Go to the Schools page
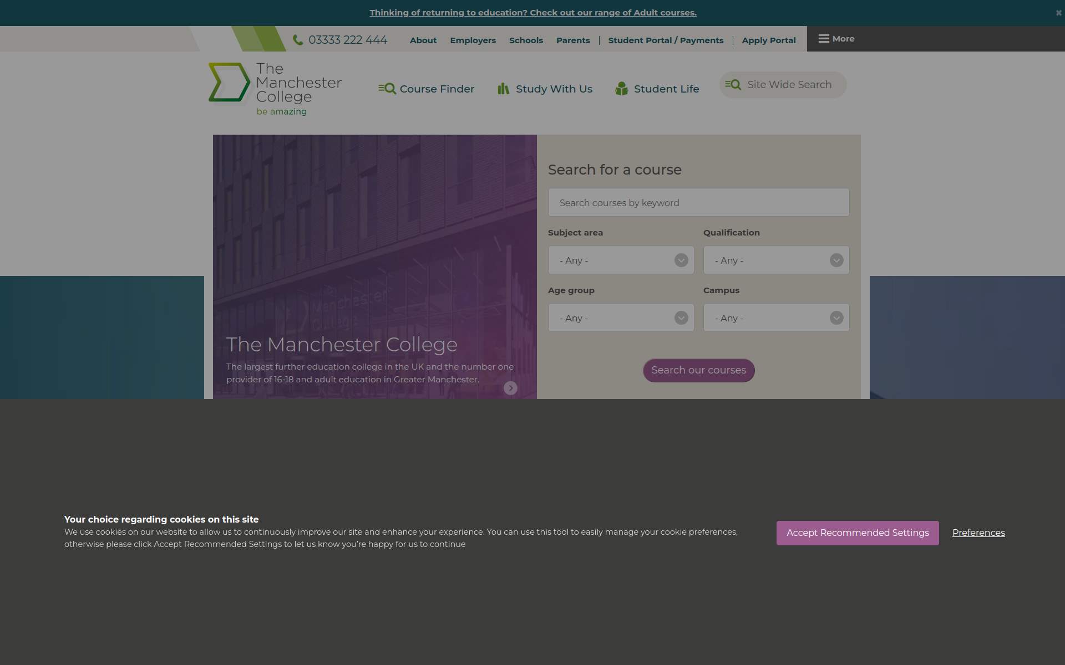The height and width of the screenshot is (665, 1065). [x=526, y=40]
